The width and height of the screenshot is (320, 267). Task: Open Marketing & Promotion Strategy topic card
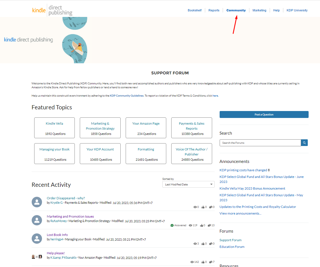pyautogui.click(x=100, y=128)
